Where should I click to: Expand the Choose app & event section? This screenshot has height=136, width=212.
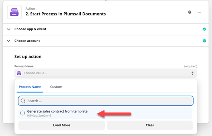point(9,29)
